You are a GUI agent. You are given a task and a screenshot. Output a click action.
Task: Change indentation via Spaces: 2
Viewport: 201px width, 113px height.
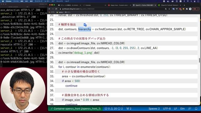click(154, 109)
